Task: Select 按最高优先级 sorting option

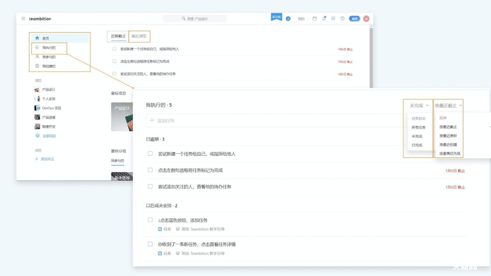Action: [x=450, y=154]
